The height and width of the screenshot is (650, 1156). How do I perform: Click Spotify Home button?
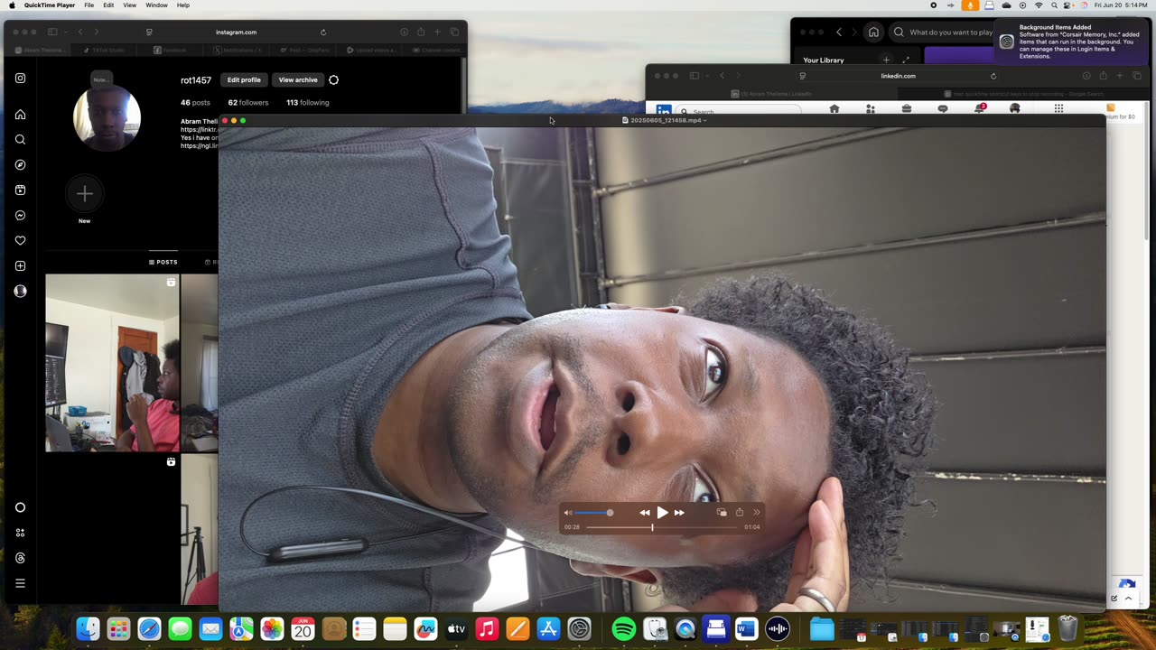coord(873,32)
